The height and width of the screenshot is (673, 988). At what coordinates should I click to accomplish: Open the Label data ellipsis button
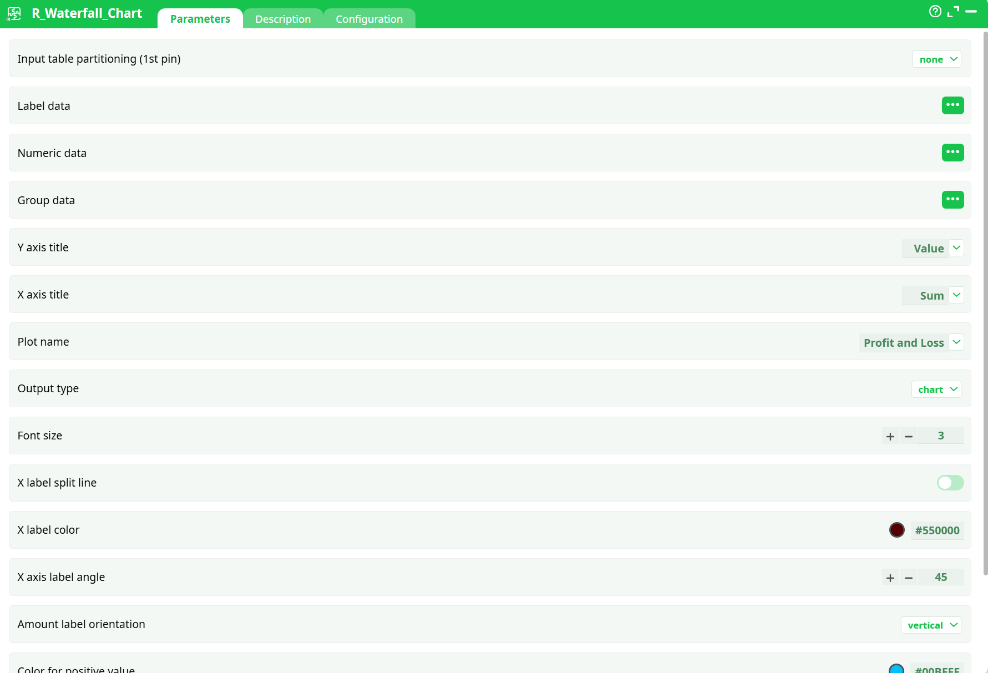952,105
